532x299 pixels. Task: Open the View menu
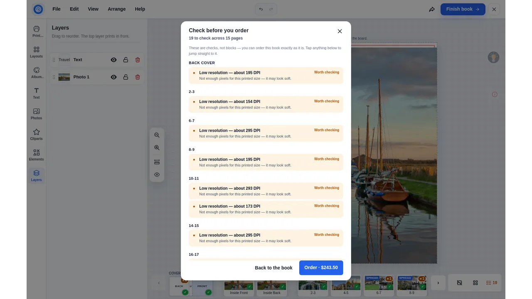pyautogui.click(x=93, y=9)
